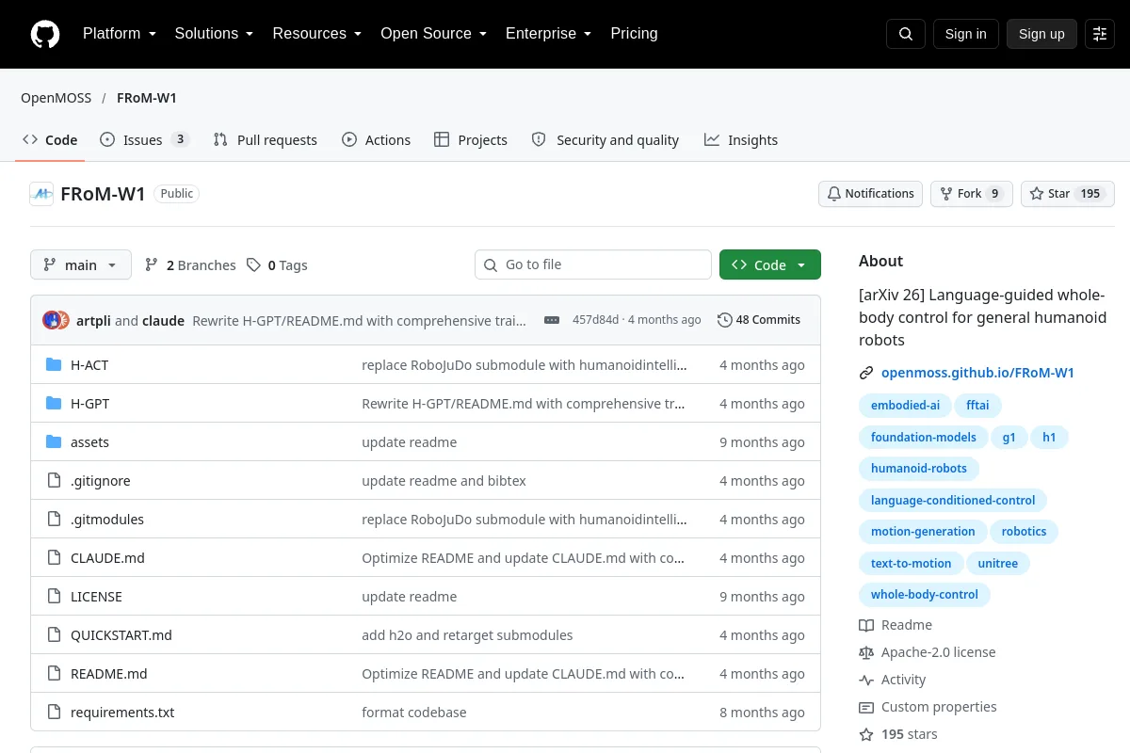Click the Sign in button
1130x753 pixels.
coord(966,34)
